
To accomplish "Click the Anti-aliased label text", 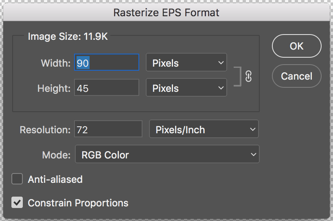I will [x=55, y=180].
